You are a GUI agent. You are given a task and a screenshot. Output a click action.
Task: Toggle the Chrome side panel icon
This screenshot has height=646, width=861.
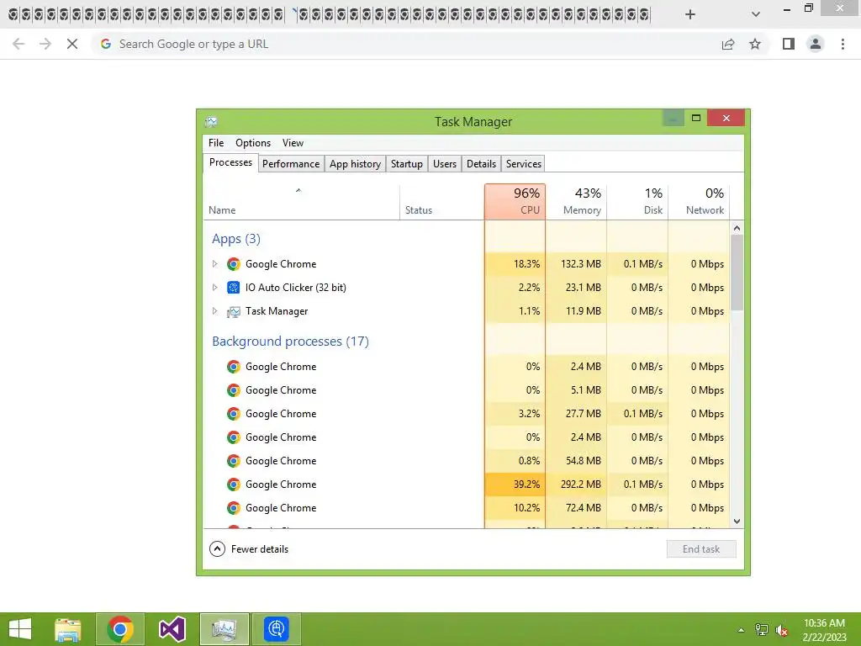(x=789, y=44)
